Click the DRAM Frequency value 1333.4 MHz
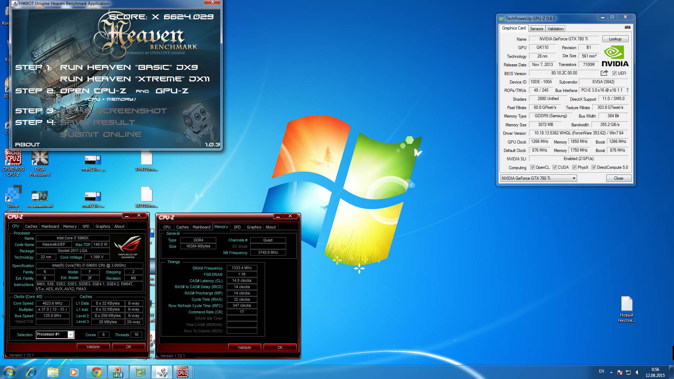This screenshot has height=379, width=674. tap(242, 268)
